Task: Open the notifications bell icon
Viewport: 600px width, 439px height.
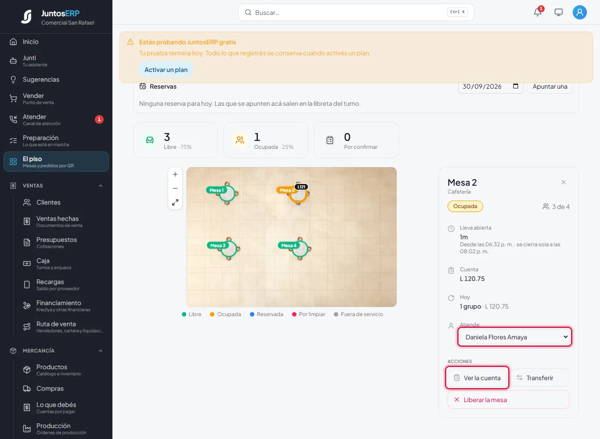Action: [538, 12]
